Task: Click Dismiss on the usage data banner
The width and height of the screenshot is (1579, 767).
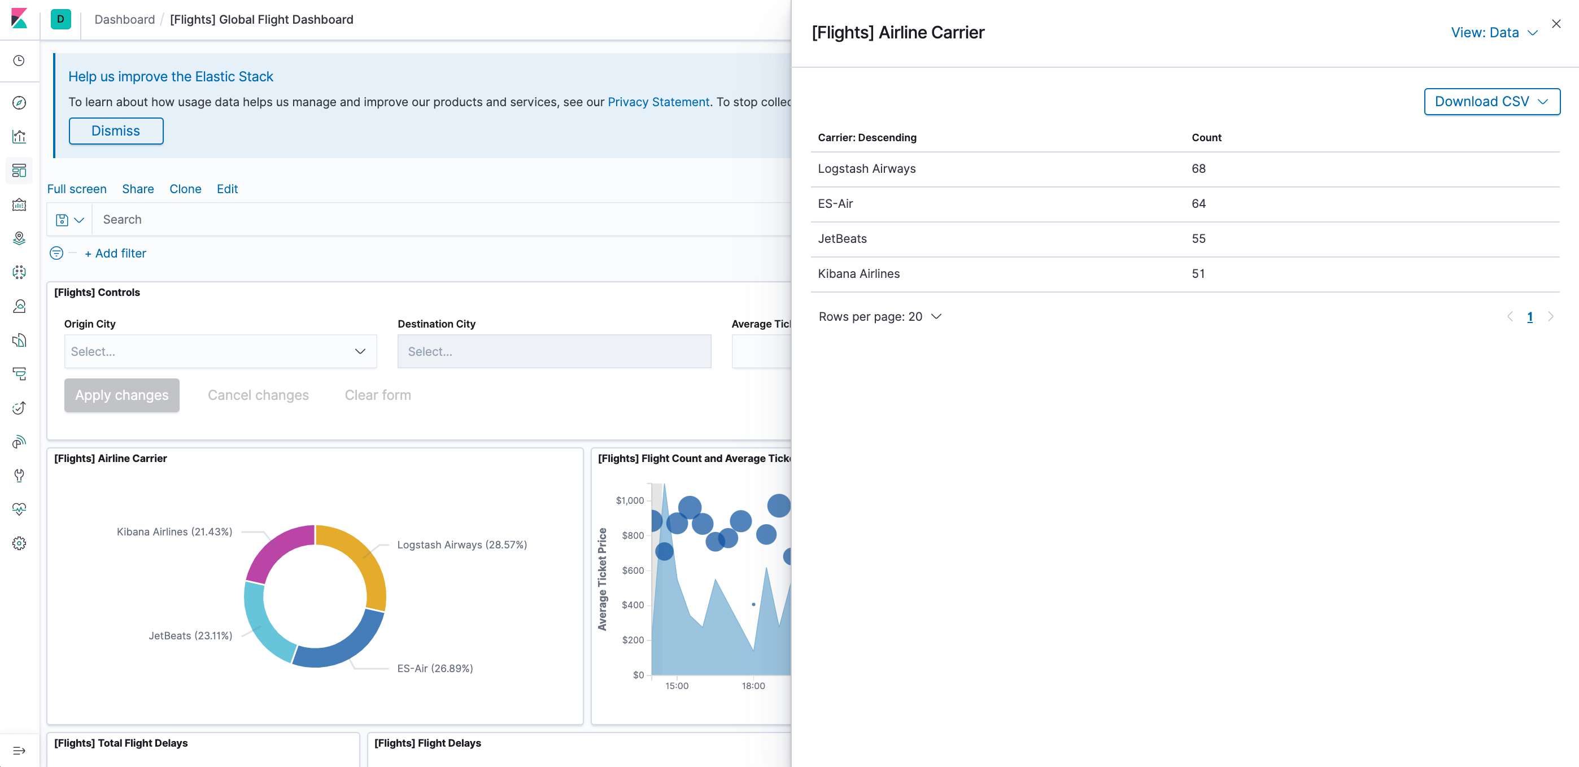Action: point(115,131)
